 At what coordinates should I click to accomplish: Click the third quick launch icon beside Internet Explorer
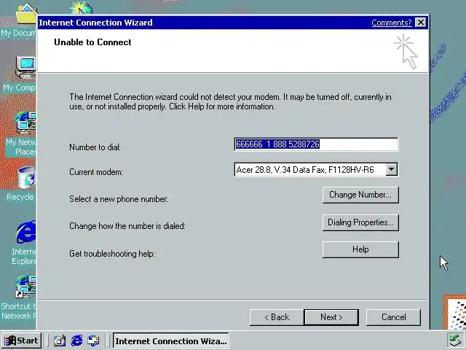(94, 341)
